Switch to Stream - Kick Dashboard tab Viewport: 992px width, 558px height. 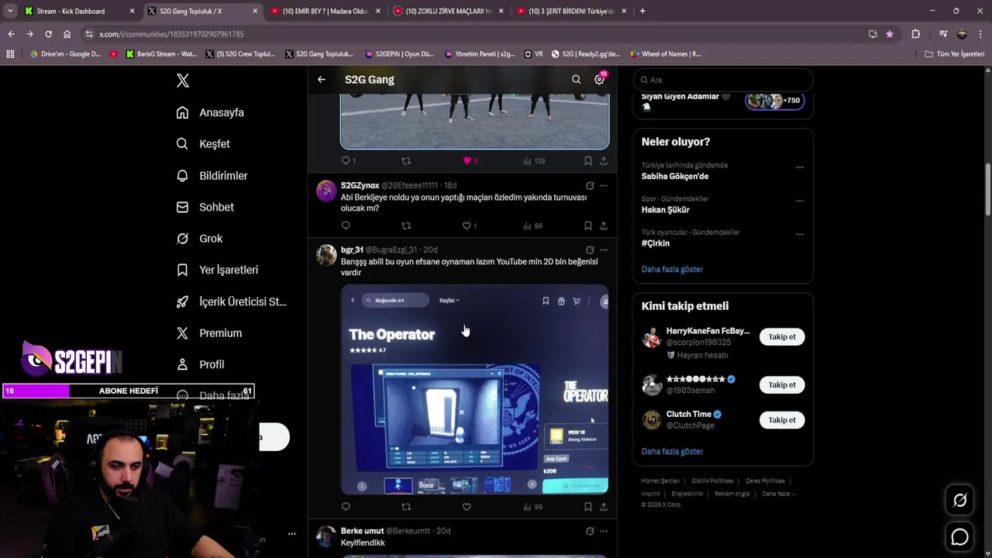pos(80,11)
